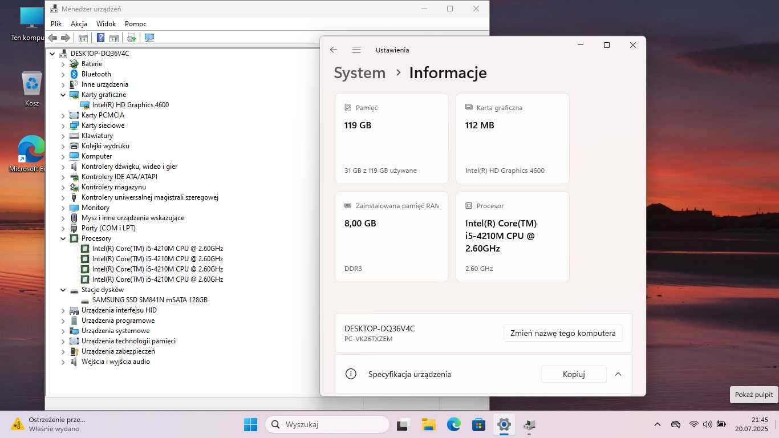This screenshot has height=438, width=779.
Task: Click the System breadcrumb link
Action: (x=359, y=73)
